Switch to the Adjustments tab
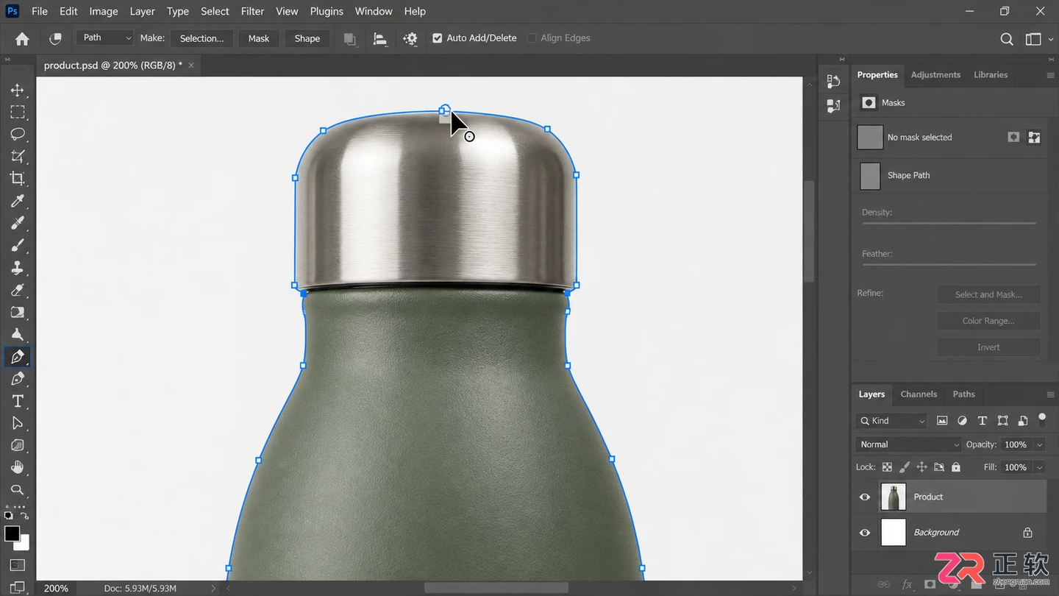1059x596 pixels. (x=935, y=75)
